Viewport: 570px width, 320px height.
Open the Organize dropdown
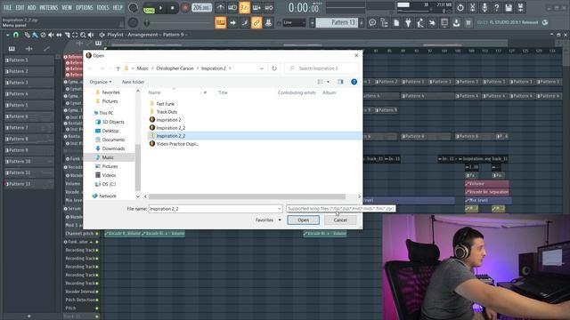[101, 82]
